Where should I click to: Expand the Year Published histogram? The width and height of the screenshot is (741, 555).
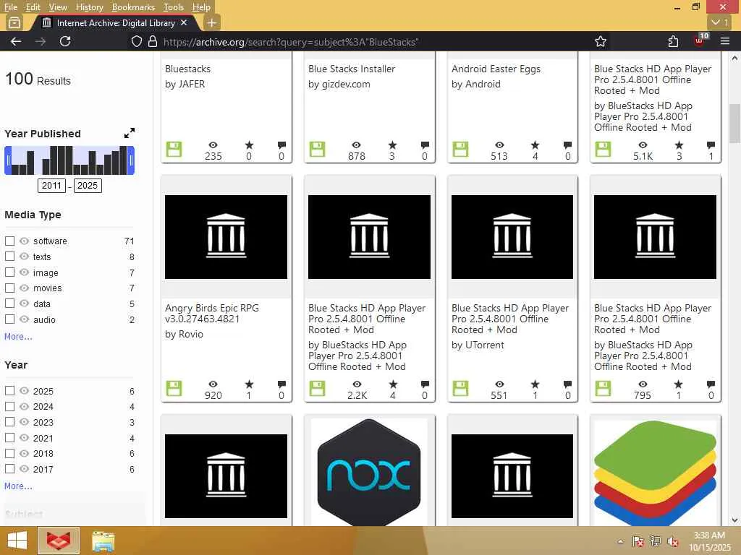click(x=129, y=134)
